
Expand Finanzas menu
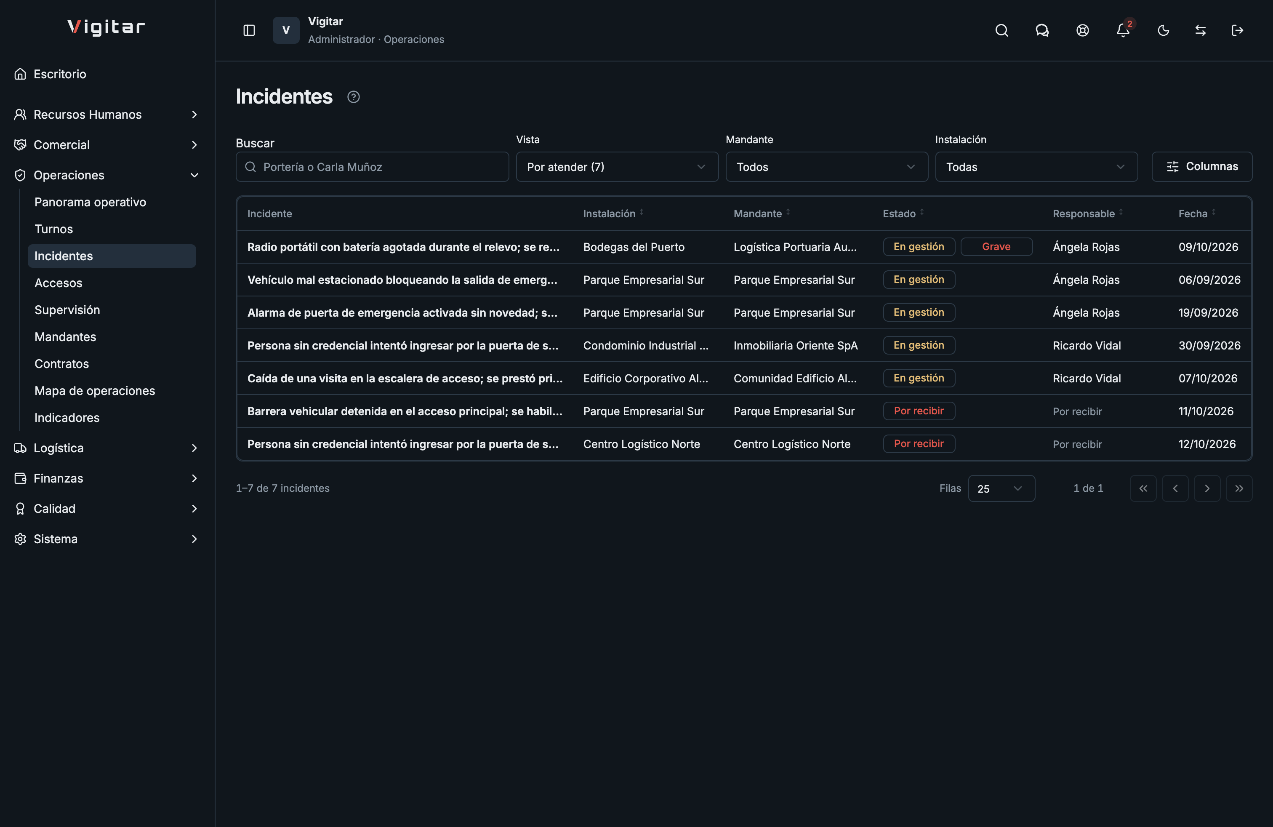coord(107,479)
